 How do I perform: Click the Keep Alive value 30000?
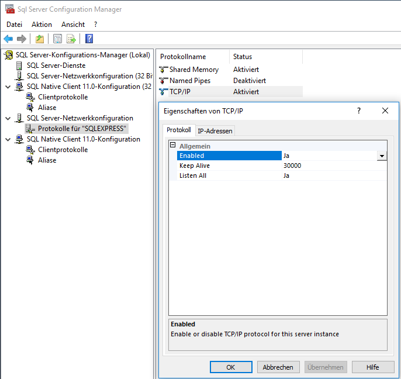[x=292, y=166]
